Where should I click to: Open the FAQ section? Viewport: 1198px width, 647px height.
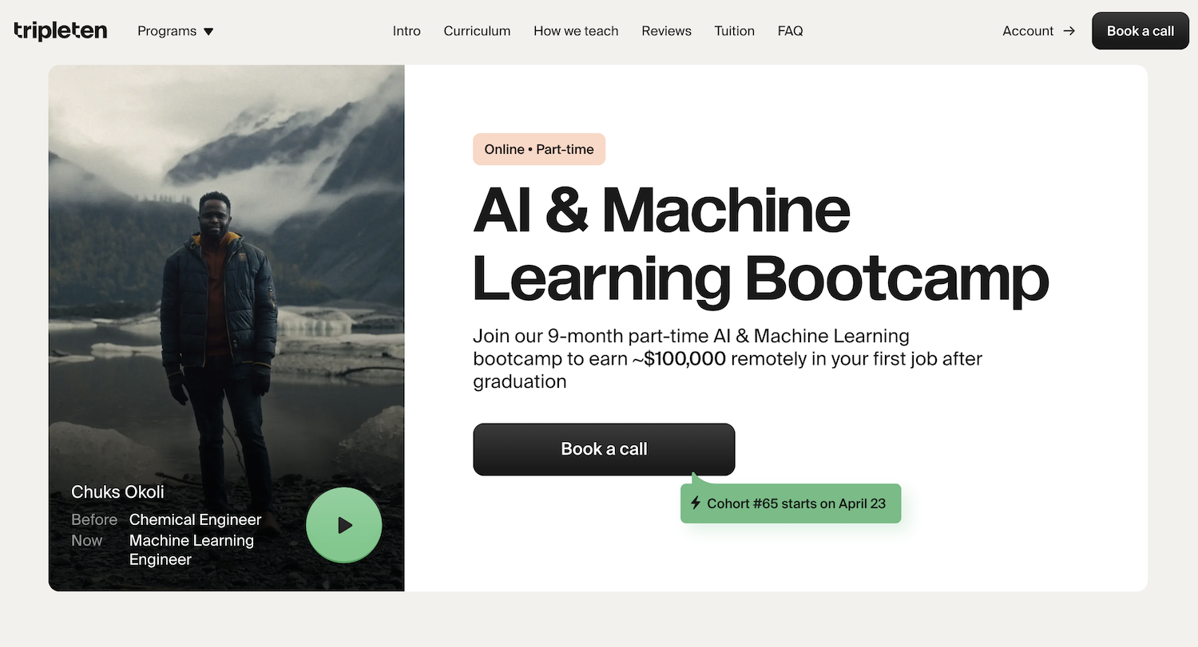790,31
